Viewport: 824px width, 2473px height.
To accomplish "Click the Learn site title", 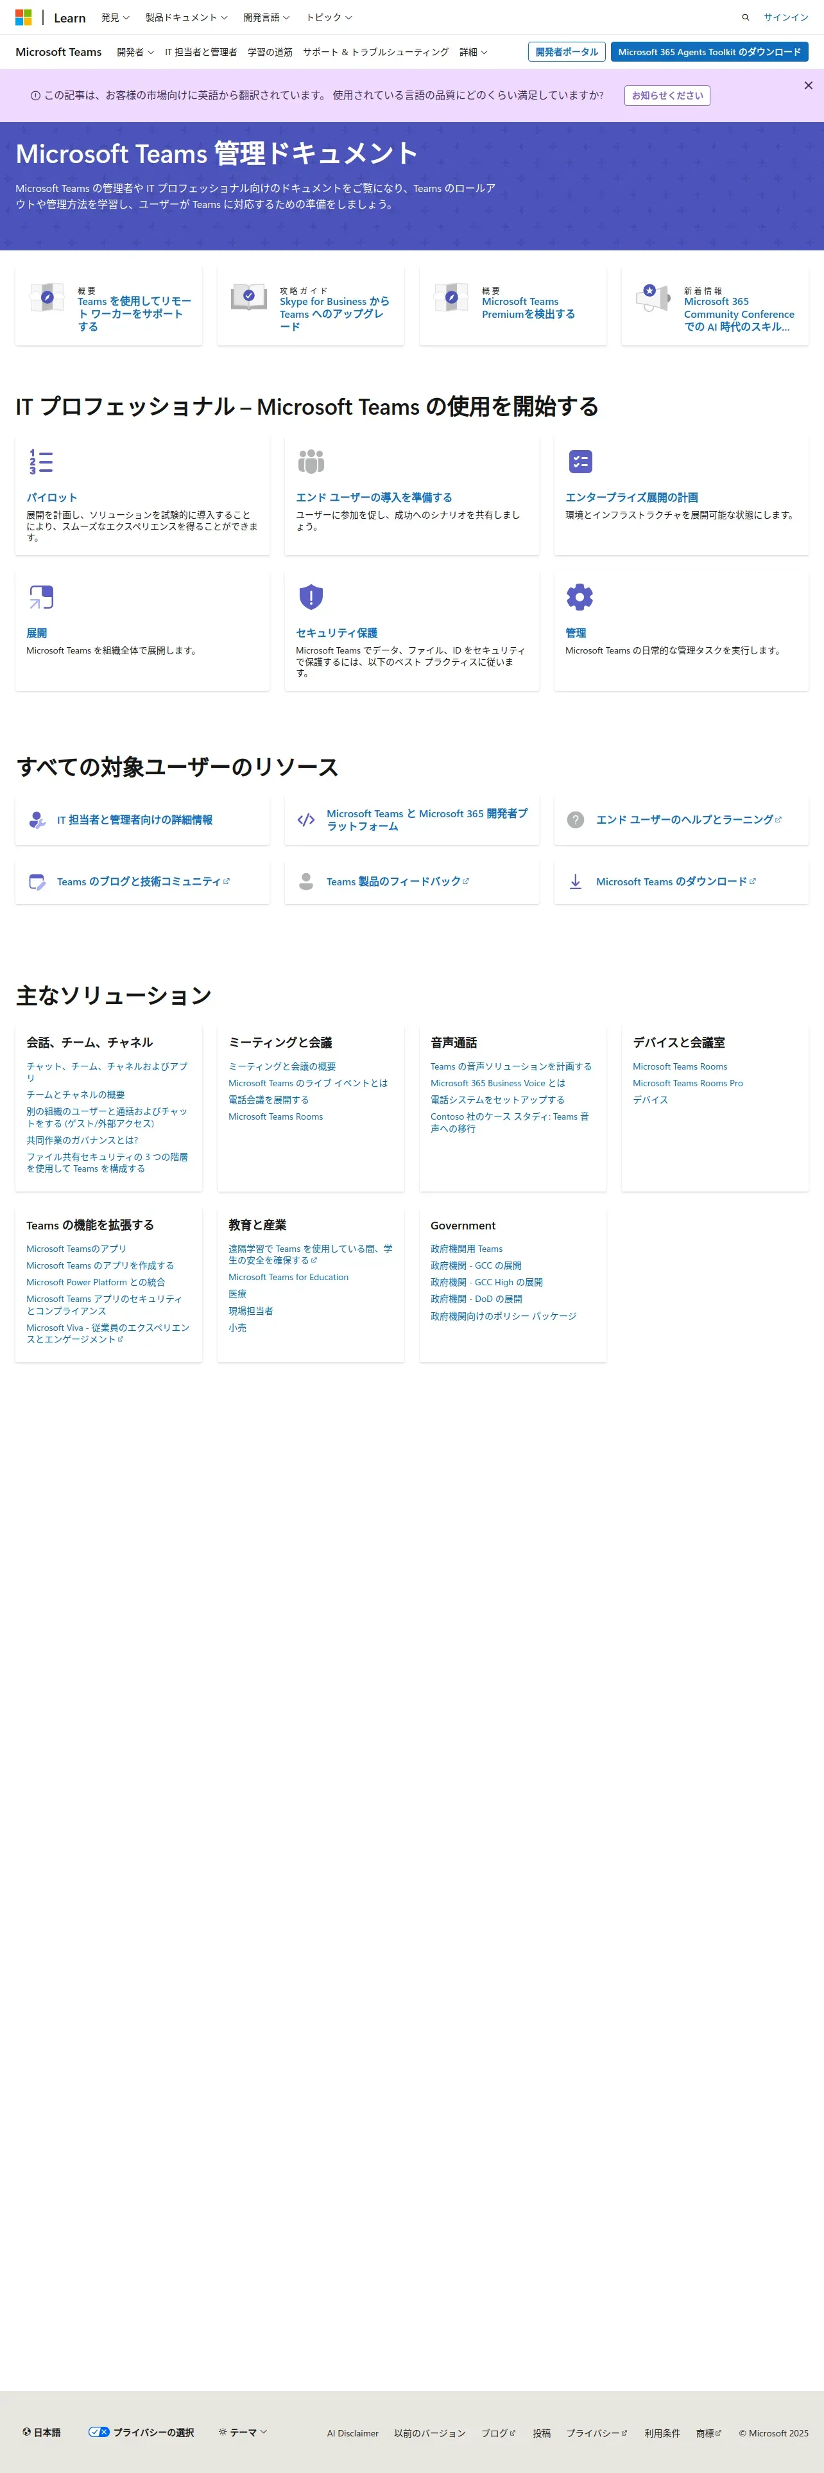I will 69,18.
